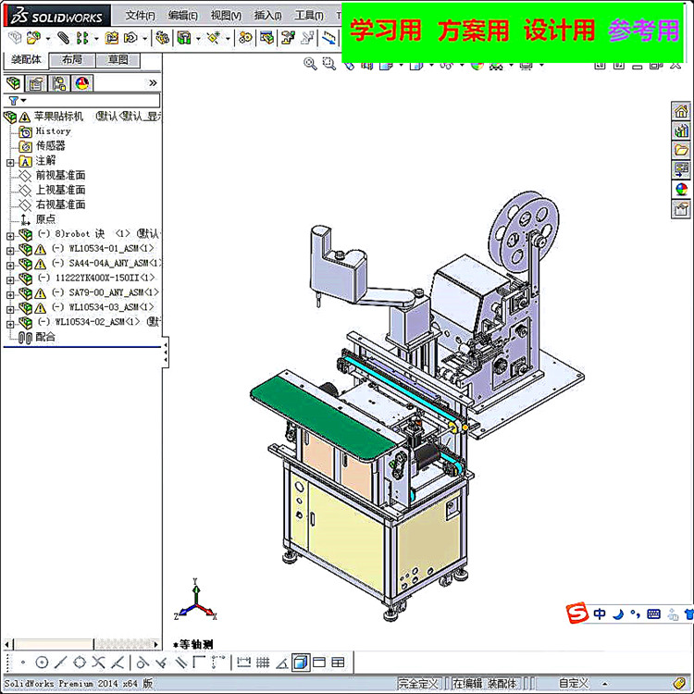Image resolution: width=694 pixels, height=694 pixels.
Task: Expand the 注解 annotations tree node
Action: point(10,163)
